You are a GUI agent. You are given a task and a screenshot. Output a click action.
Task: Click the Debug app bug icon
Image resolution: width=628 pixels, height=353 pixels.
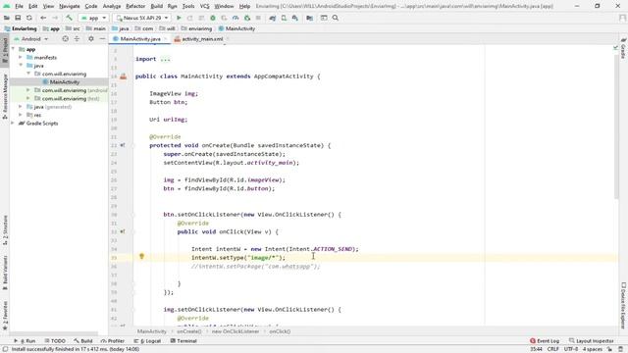click(x=213, y=18)
